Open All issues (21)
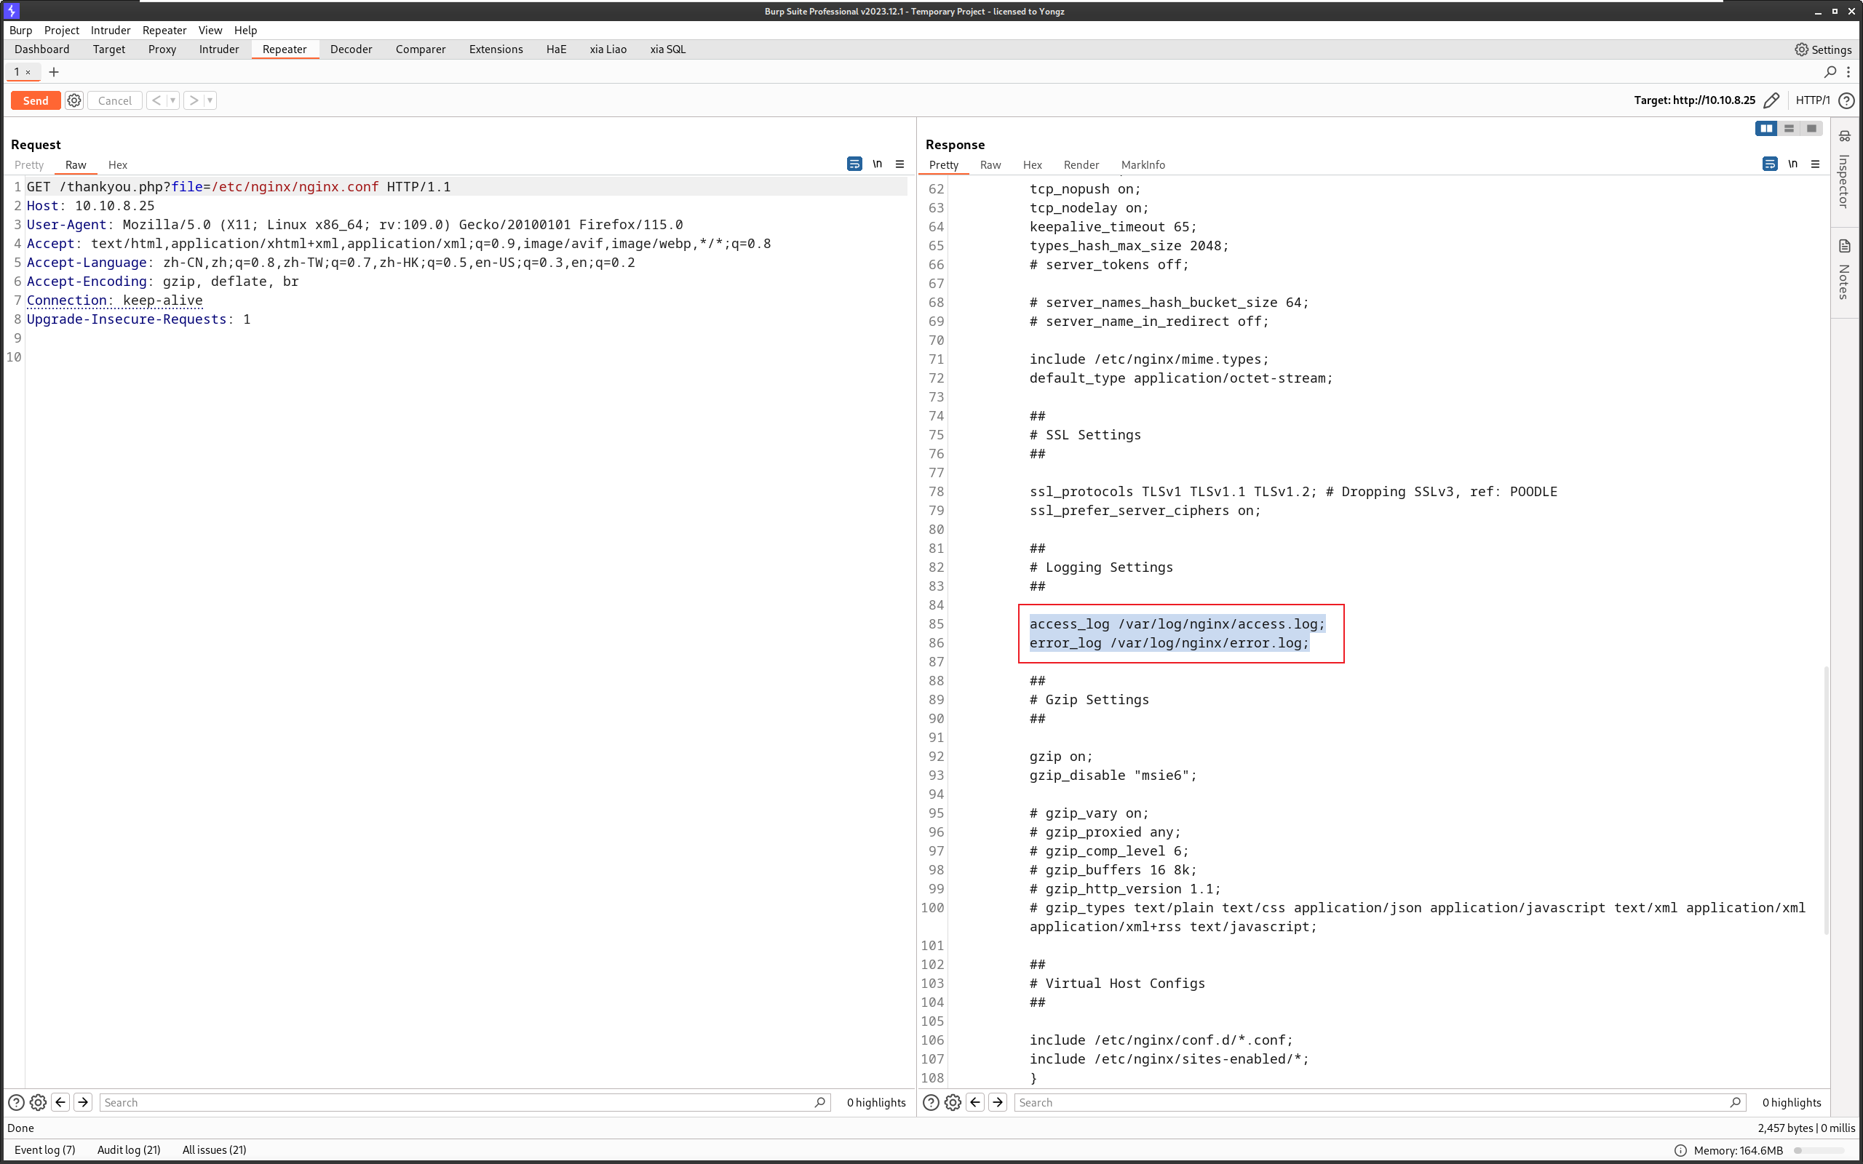This screenshot has height=1164, width=1863. point(214,1150)
